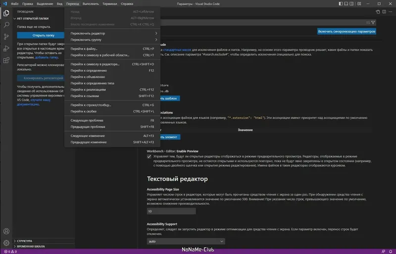The height and width of the screenshot is (254, 396).
Task: Choose Предыдущая проблема entry
Action: (112, 127)
